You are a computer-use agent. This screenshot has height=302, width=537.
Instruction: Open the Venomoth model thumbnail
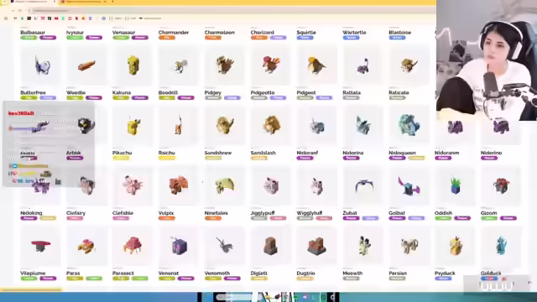pos(225,246)
